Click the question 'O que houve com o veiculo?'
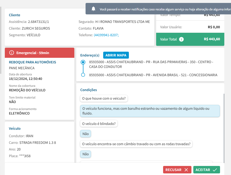The image size is (231, 175). click(104, 99)
